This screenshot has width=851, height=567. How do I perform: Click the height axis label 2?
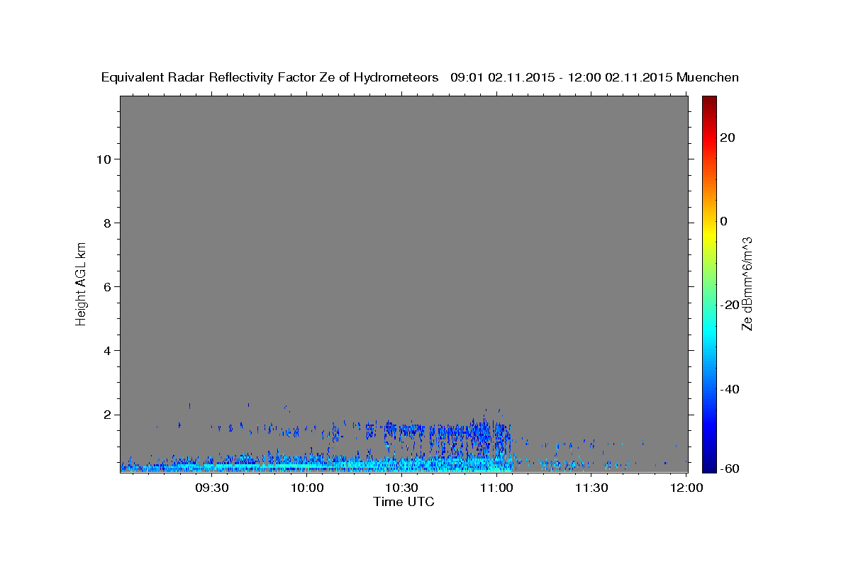click(107, 414)
